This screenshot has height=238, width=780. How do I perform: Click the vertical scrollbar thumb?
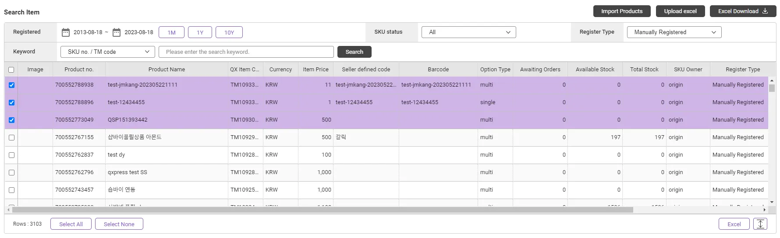[x=772, y=88]
